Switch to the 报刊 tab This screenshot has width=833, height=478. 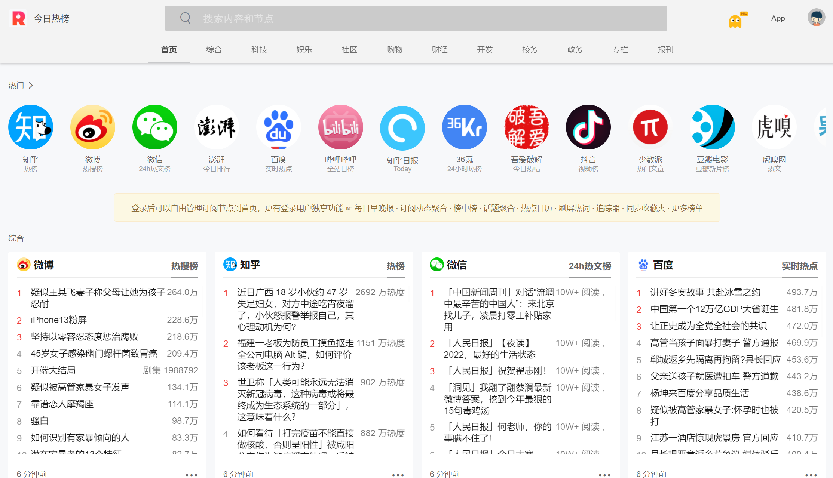(665, 50)
